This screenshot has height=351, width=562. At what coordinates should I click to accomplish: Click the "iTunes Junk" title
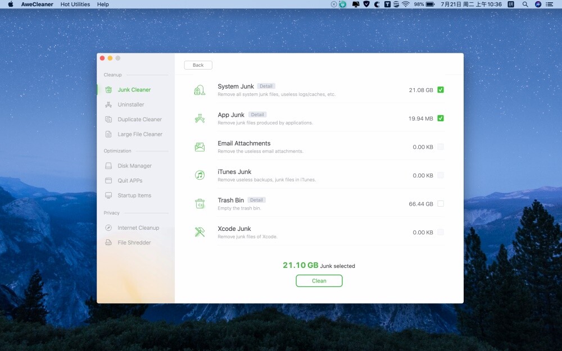point(234,171)
